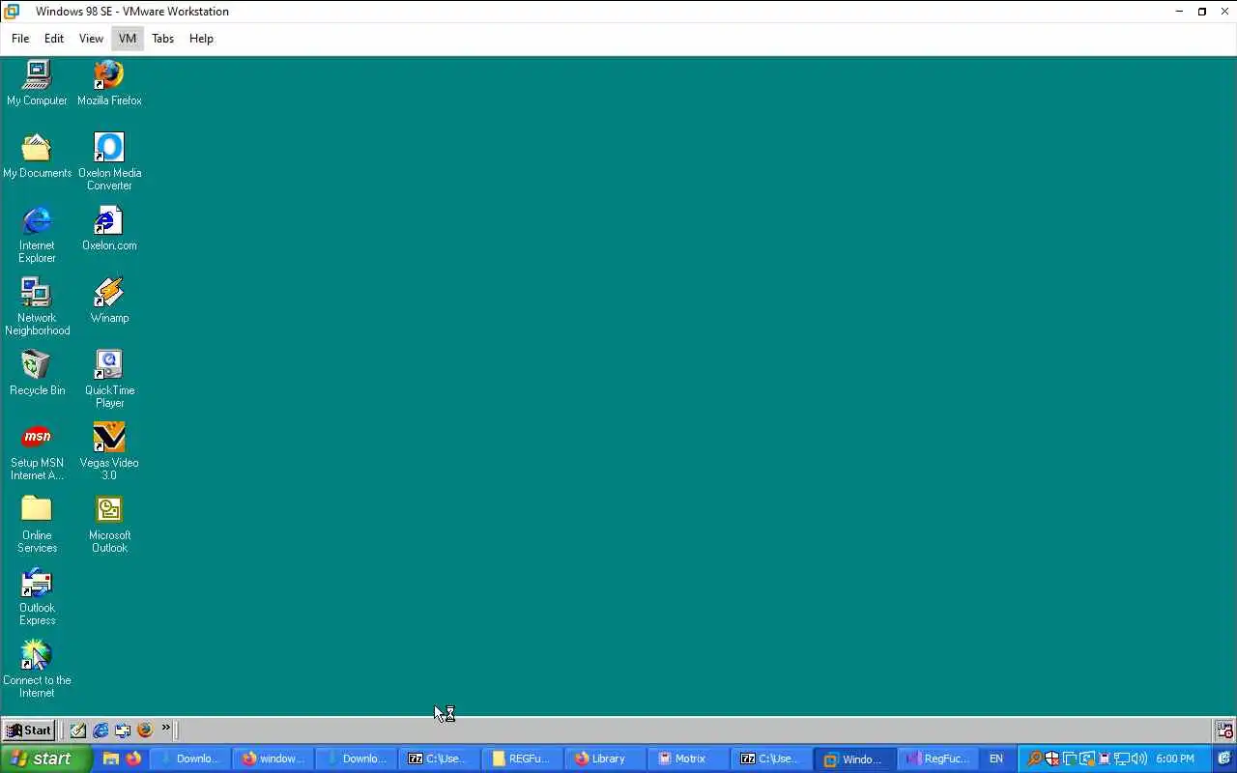Screen dimensions: 1237x773
Task: Select Network Neighborhood icon
Action: point(37,306)
